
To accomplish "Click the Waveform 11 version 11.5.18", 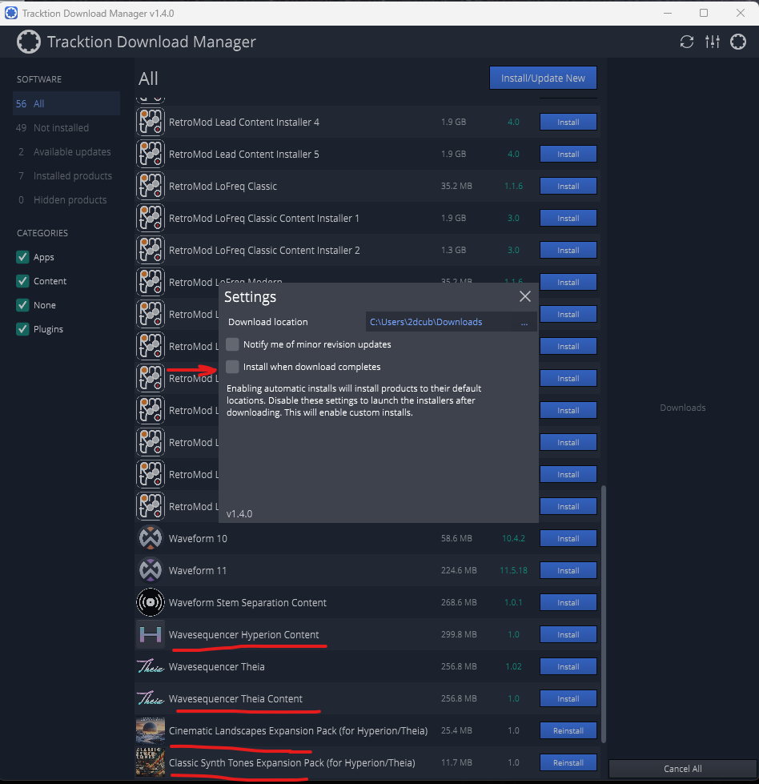I will (x=513, y=570).
